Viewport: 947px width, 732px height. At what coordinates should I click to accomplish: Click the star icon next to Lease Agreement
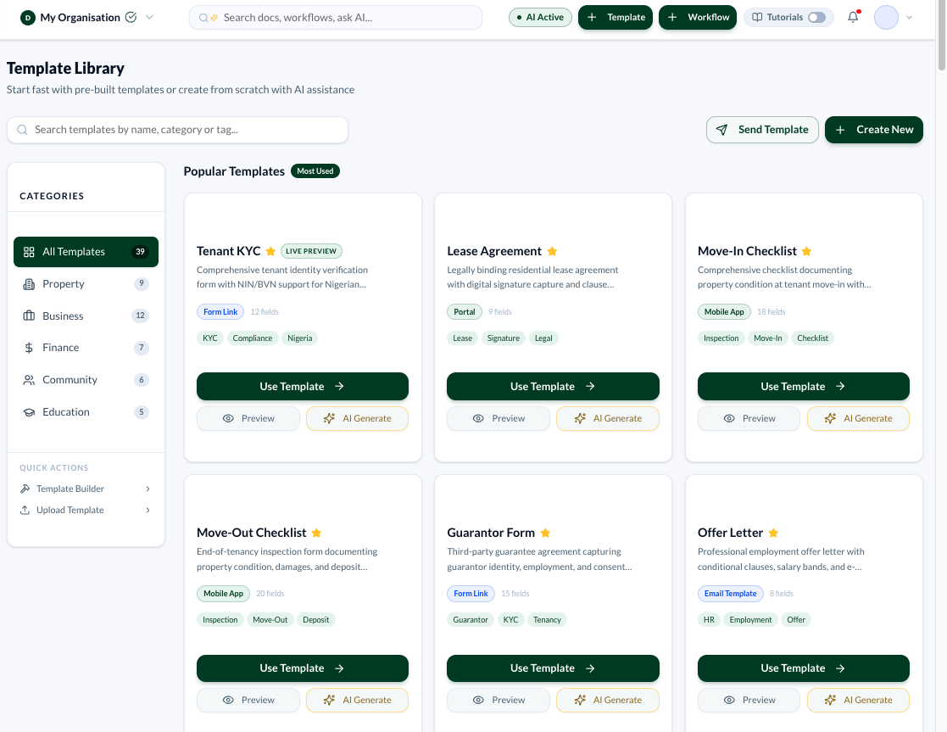pyautogui.click(x=552, y=251)
